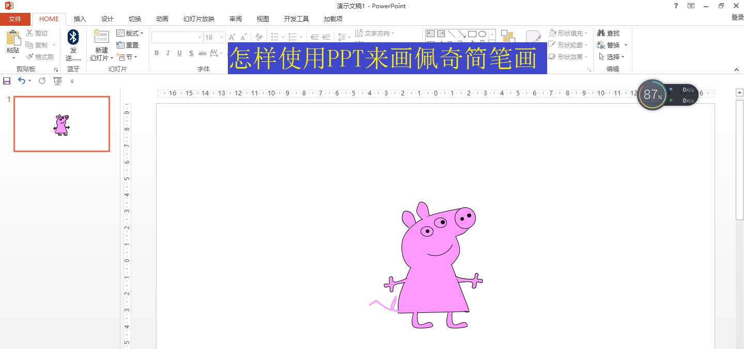Click the New Slide (新建幻灯片) icon
The height and width of the screenshot is (349, 744).
pos(101,37)
